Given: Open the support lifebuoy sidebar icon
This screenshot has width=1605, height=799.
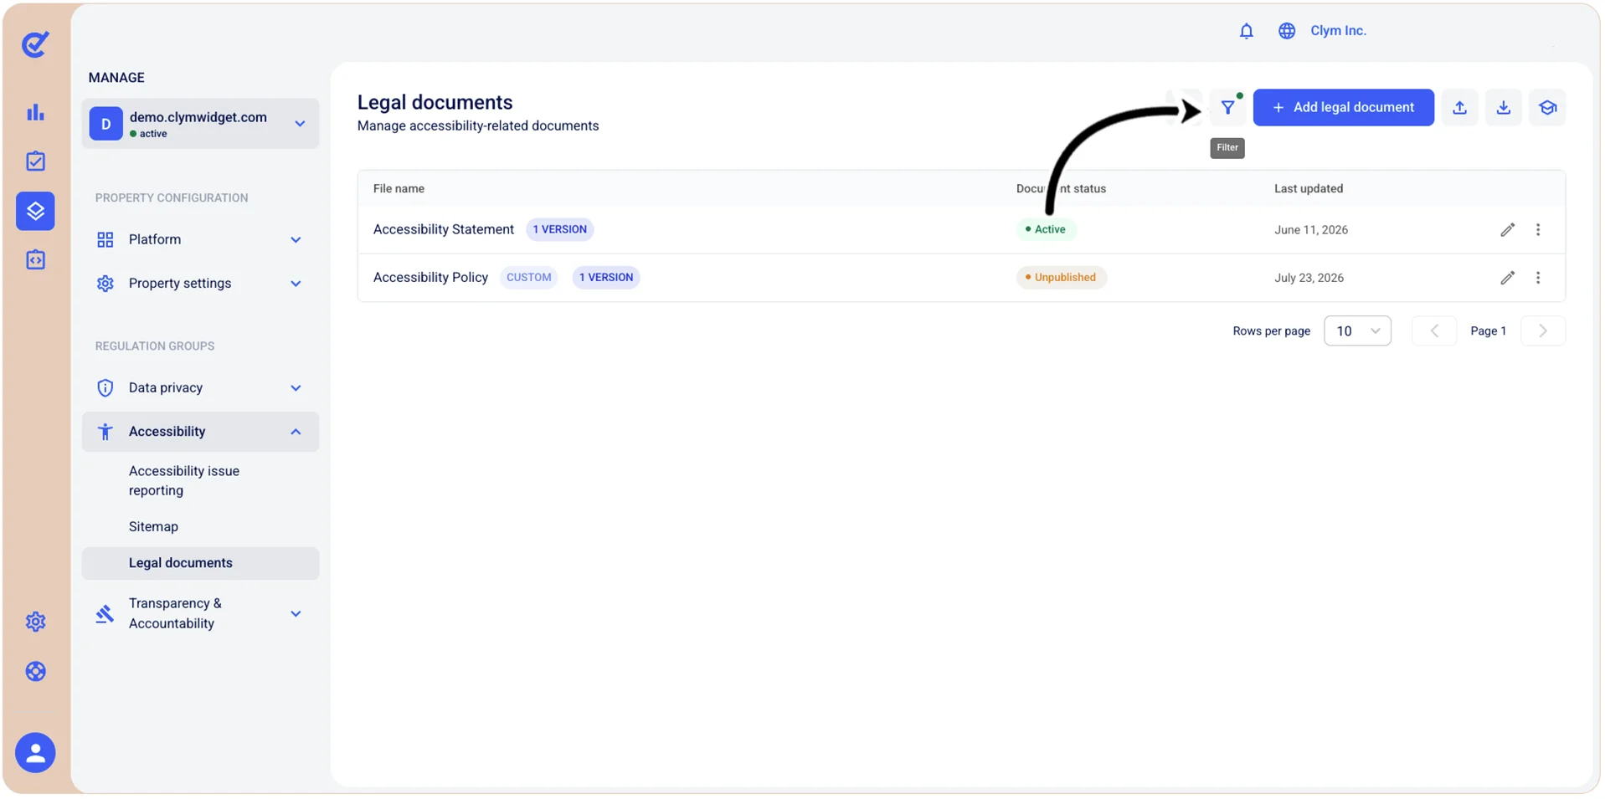Looking at the screenshot, I should click(x=35, y=672).
